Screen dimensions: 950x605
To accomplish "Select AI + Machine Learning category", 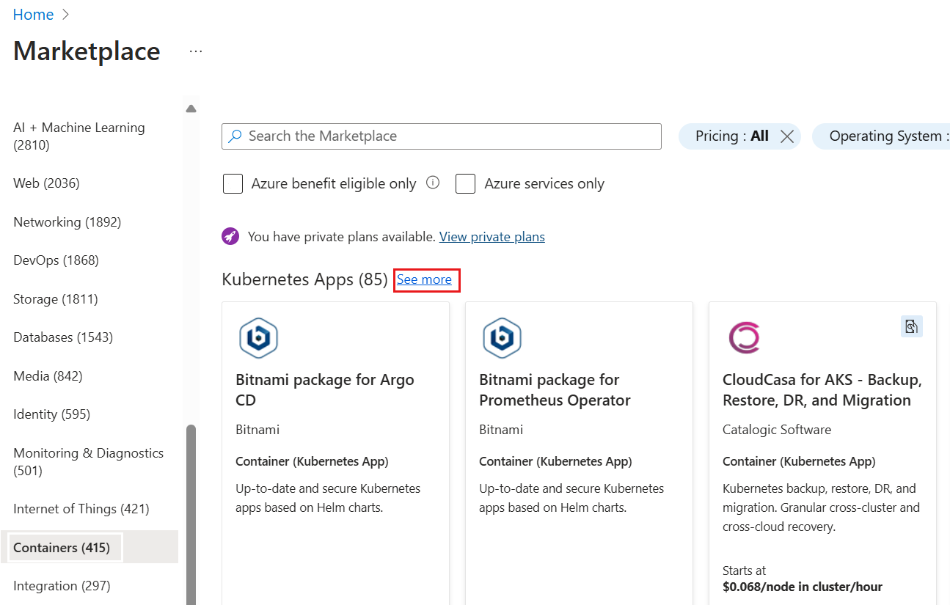I will [x=79, y=136].
